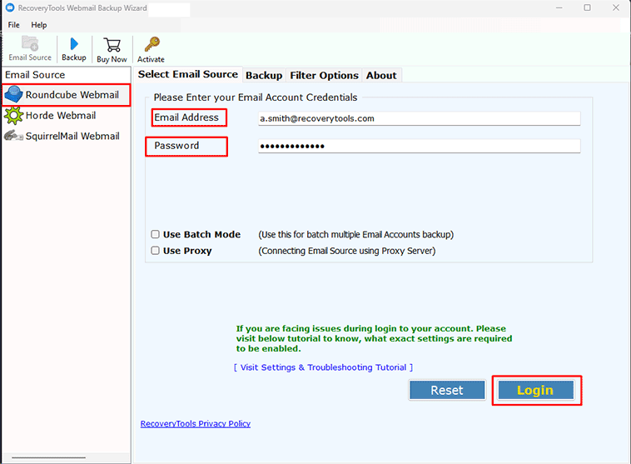Viewport: 631px width, 464px height.
Task: Select the Horde Webmail gear icon
Action: (13, 116)
